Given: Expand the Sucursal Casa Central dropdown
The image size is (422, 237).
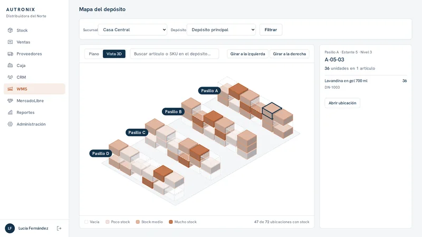Looking at the screenshot, I should pyautogui.click(x=133, y=30).
